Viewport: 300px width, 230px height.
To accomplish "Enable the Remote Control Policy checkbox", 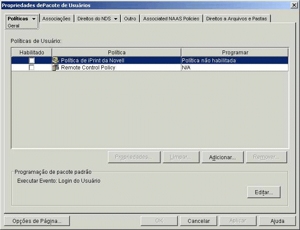I will (x=31, y=68).
